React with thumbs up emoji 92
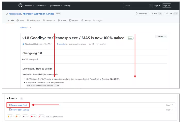Viewport: 183px width, 125px height. tap(10, 116)
